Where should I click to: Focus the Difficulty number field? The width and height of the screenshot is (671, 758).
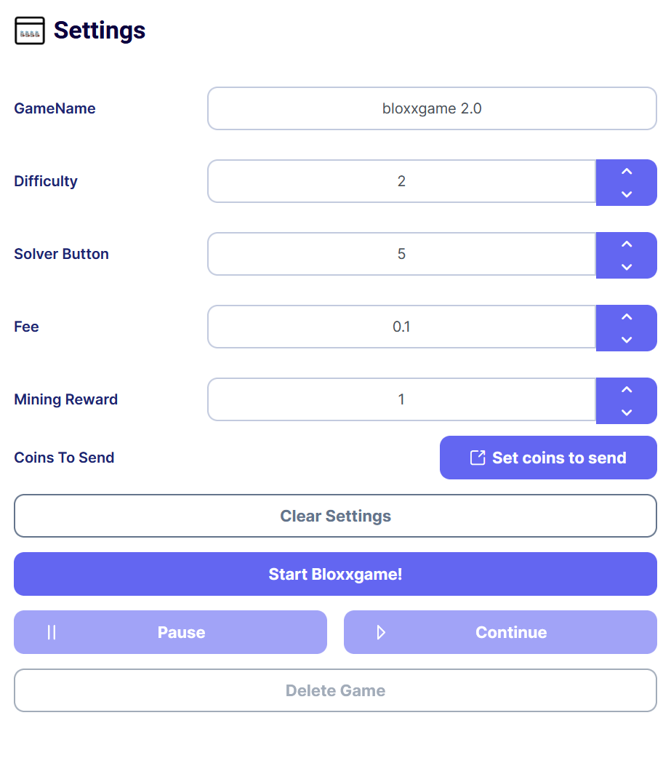coord(401,181)
